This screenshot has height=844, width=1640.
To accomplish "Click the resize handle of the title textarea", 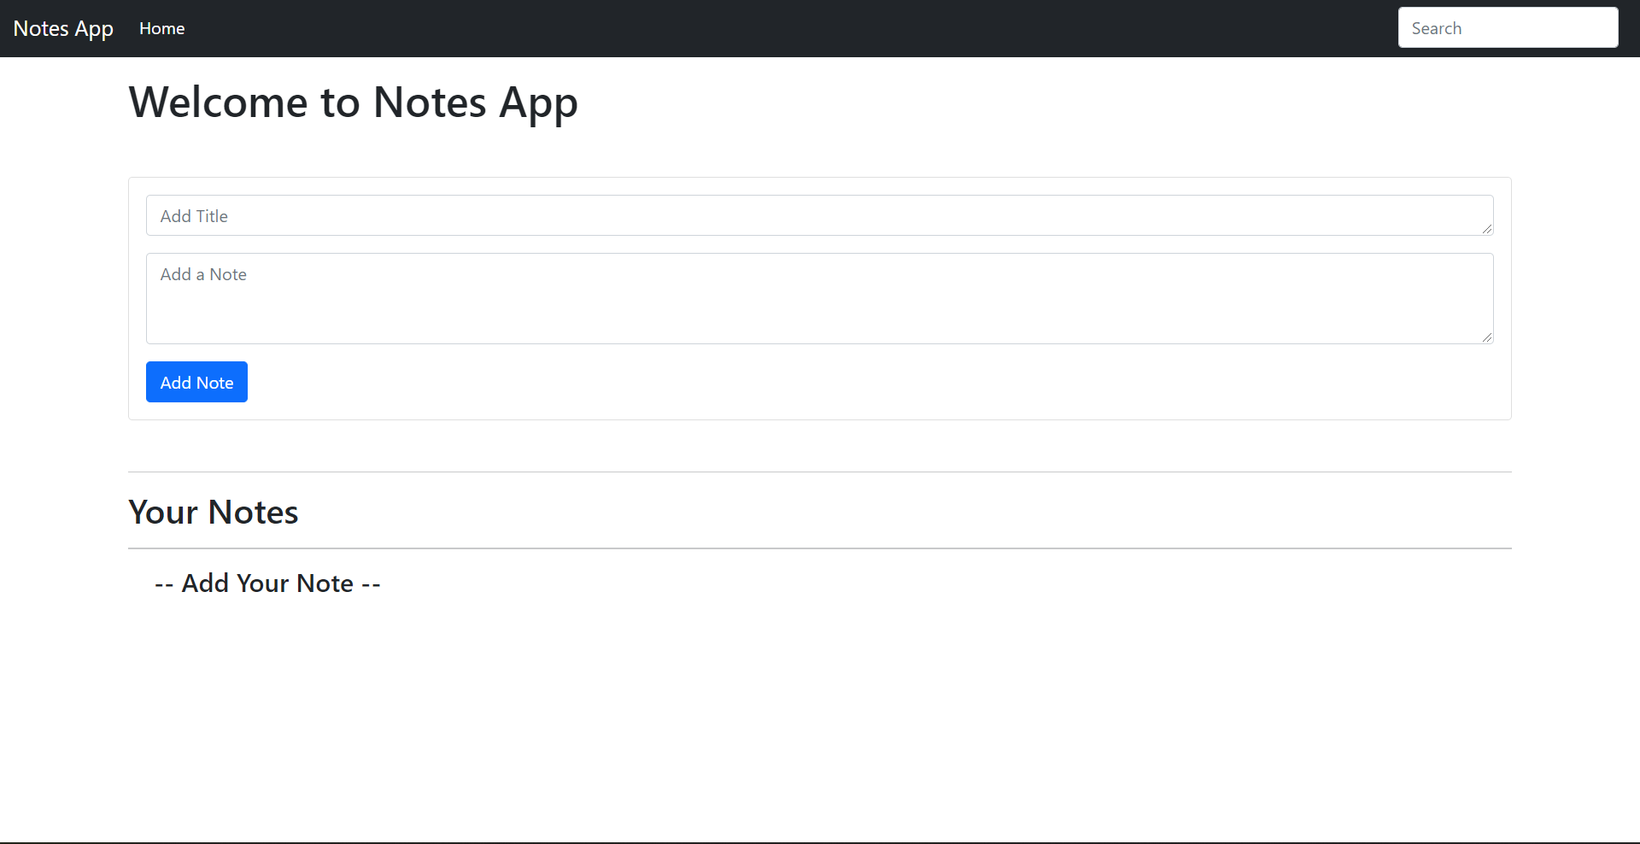I will 1489,230.
